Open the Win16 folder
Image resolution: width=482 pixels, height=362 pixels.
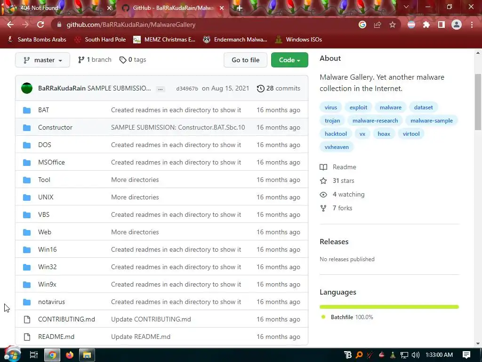(x=48, y=249)
